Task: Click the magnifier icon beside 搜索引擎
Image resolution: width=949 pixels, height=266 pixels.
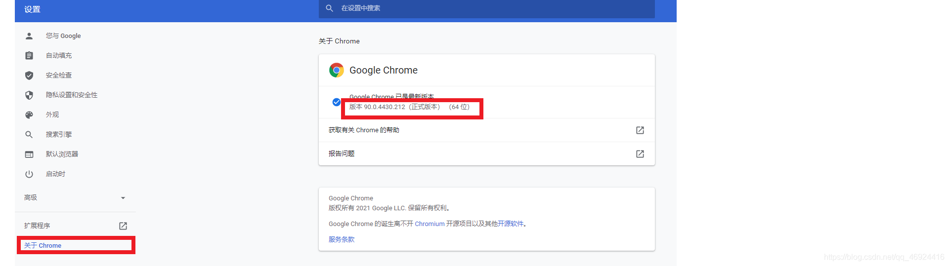Action: [29, 134]
